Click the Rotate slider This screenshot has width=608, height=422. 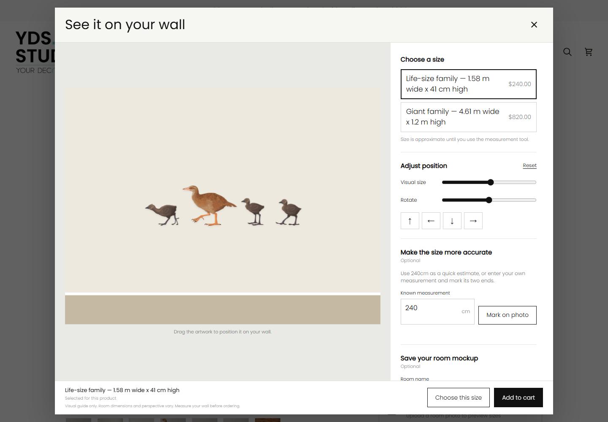489,200
